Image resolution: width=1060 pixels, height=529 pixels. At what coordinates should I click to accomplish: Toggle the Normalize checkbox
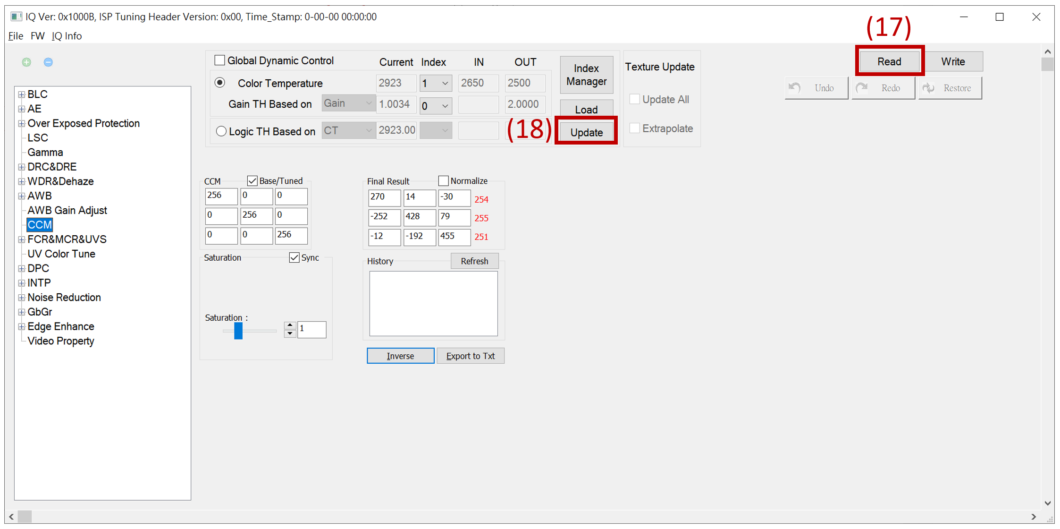point(443,181)
